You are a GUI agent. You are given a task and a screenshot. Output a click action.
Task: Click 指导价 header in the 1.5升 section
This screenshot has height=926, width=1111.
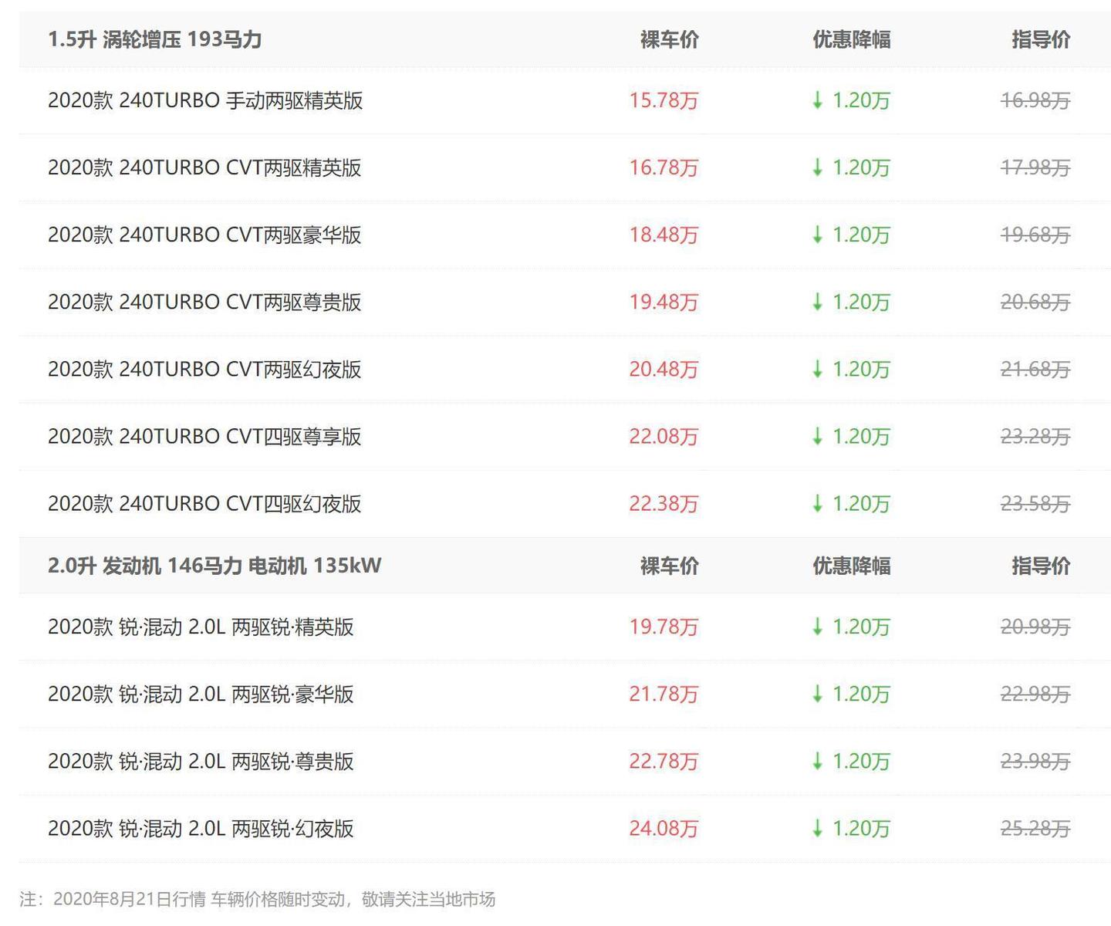point(1041,39)
